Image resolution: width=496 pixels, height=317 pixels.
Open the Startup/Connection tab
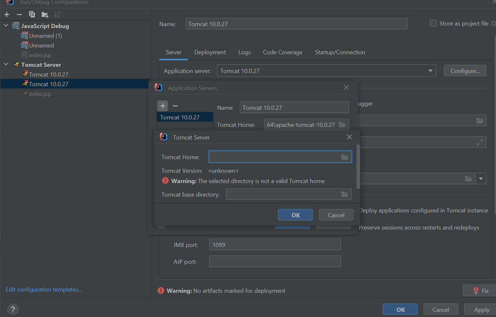(x=340, y=52)
